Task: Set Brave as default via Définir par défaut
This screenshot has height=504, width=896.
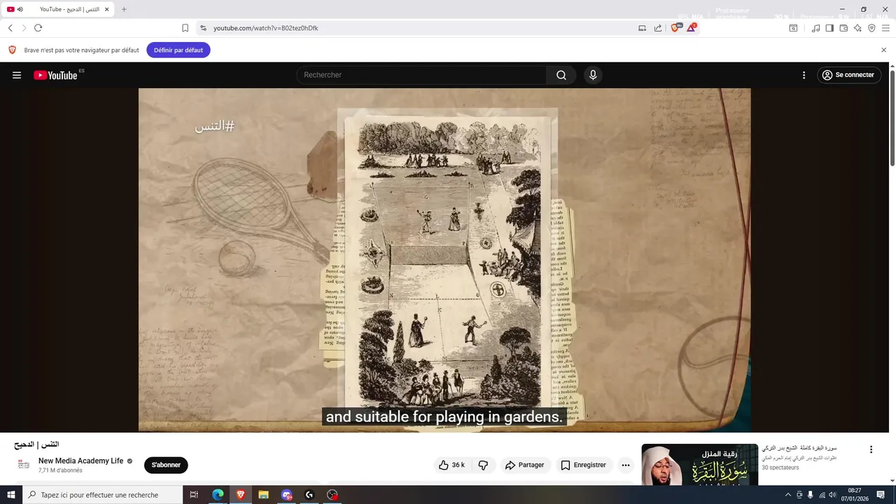Action: pos(178,50)
